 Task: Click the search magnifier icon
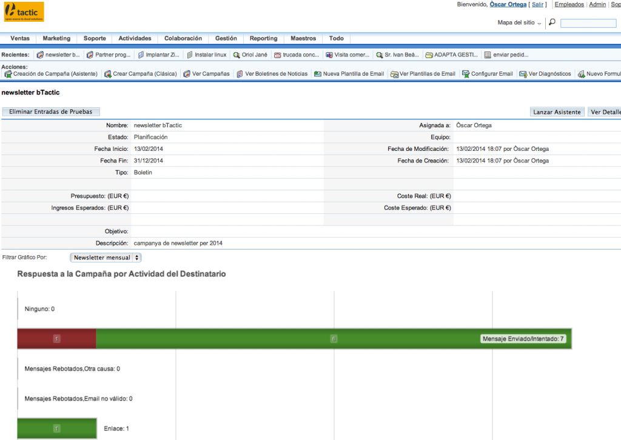pos(552,22)
